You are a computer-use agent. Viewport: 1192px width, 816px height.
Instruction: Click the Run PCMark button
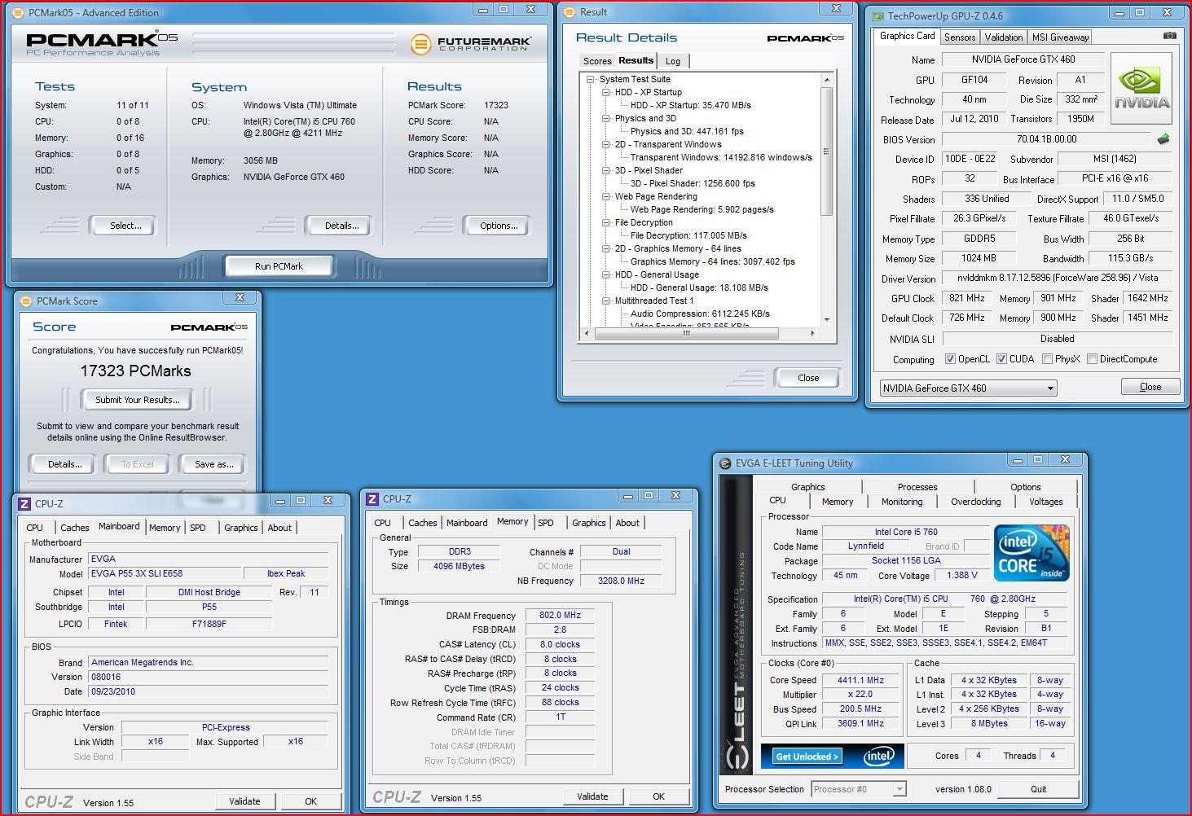point(279,266)
